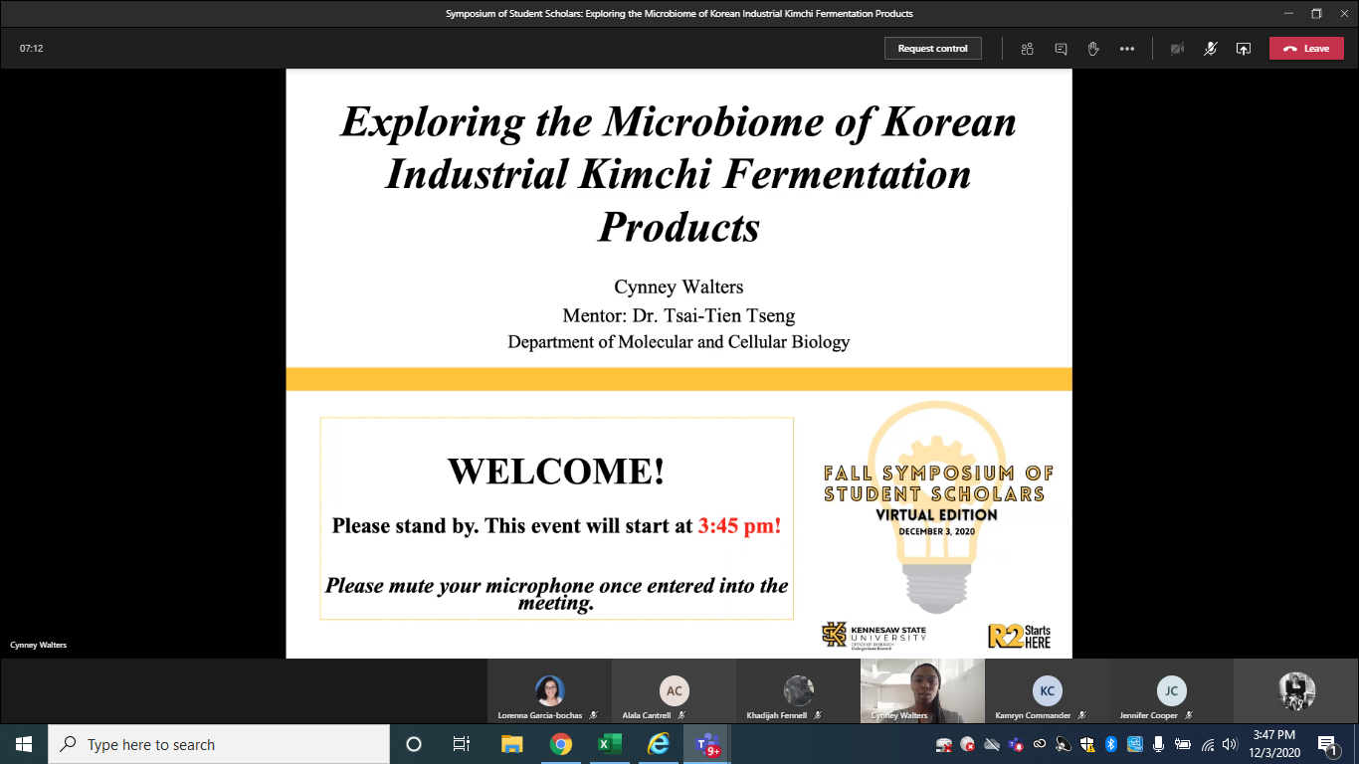Unmute your microphone in the meeting

coord(1210,49)
